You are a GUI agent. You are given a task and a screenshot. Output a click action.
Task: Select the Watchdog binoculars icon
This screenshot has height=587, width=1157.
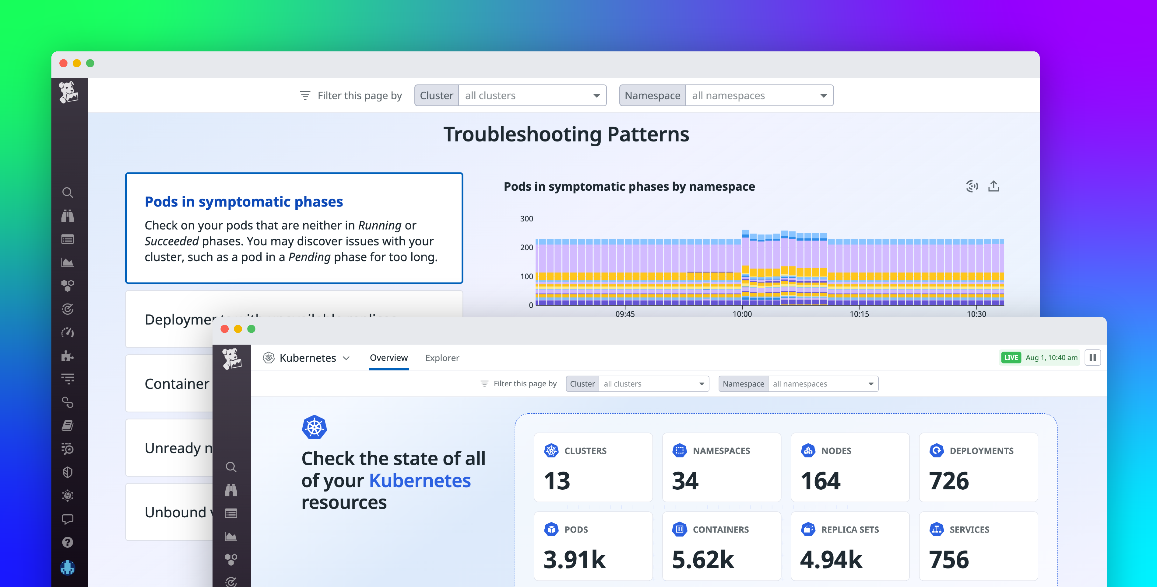(x=68, y=216)
